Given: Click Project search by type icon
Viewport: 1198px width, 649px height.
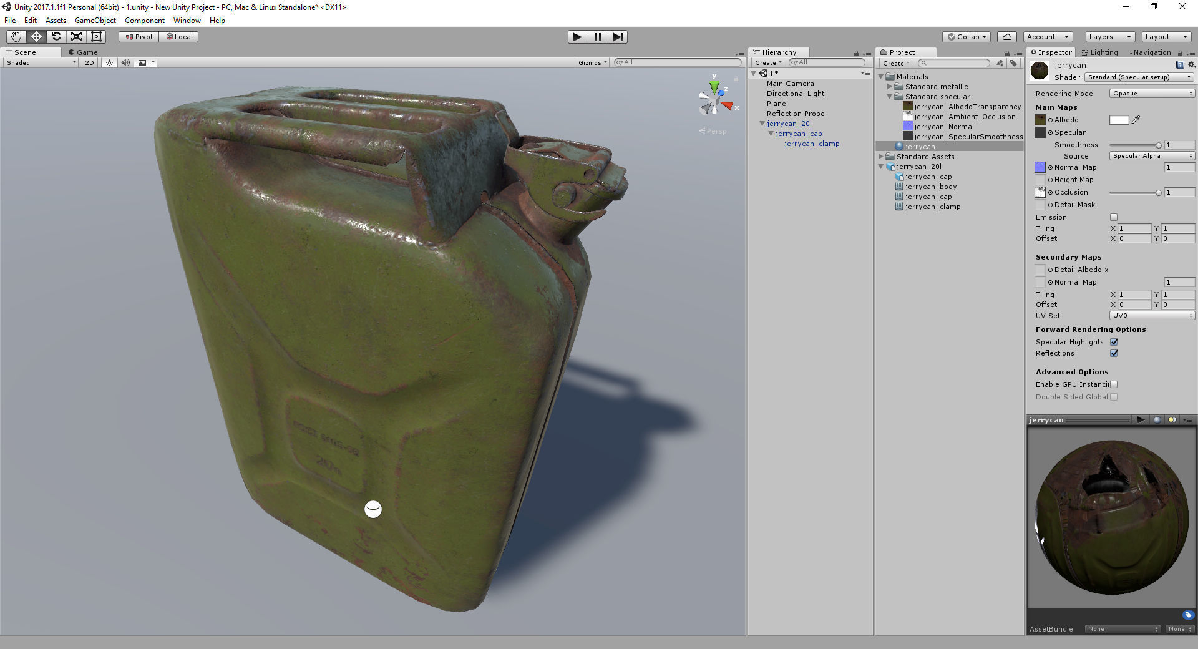Looking at the screenshot, I should (x=1000, y=63).
